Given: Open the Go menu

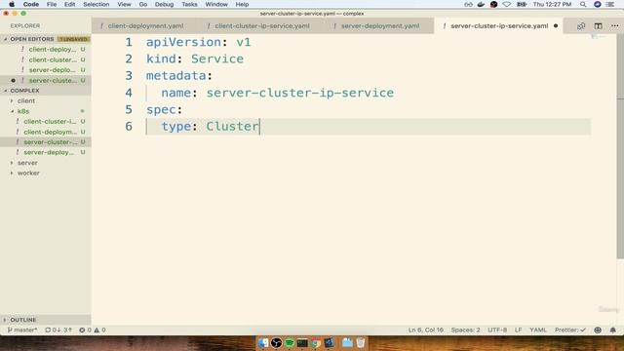Looking at the screenshot, I should 143,4.
